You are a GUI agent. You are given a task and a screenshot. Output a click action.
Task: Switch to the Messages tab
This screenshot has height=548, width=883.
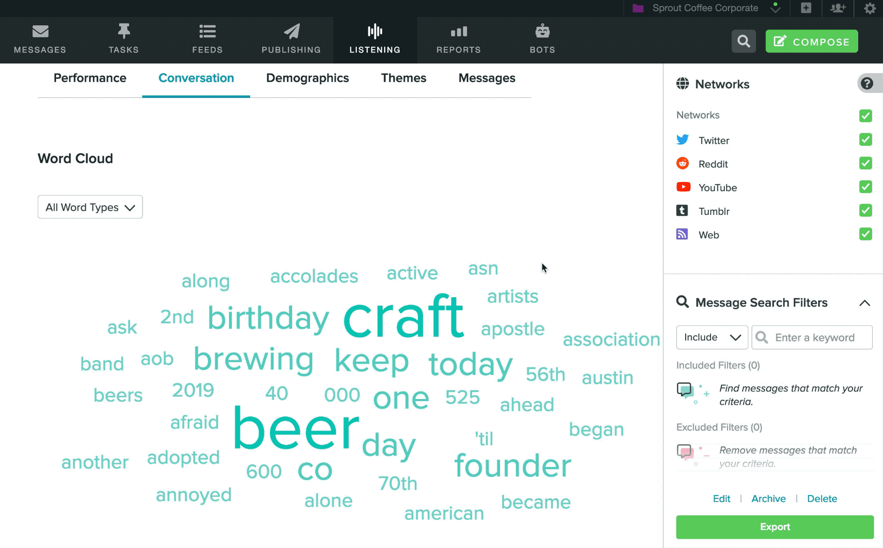click(x=487, y=78)
